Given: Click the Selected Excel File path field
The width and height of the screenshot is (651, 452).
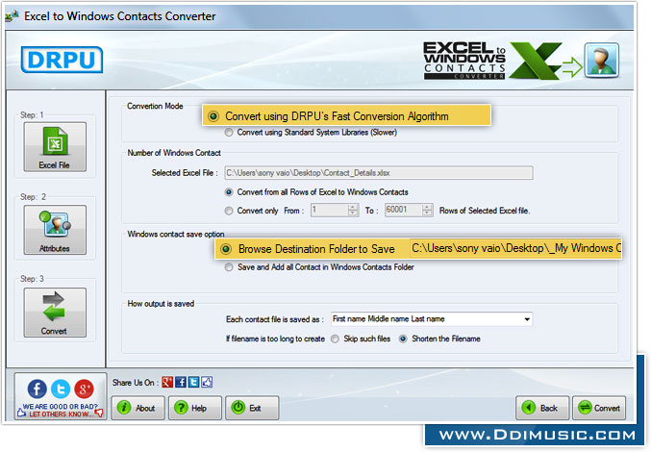Looking at the screenshot, I should (x=379, y=173).
